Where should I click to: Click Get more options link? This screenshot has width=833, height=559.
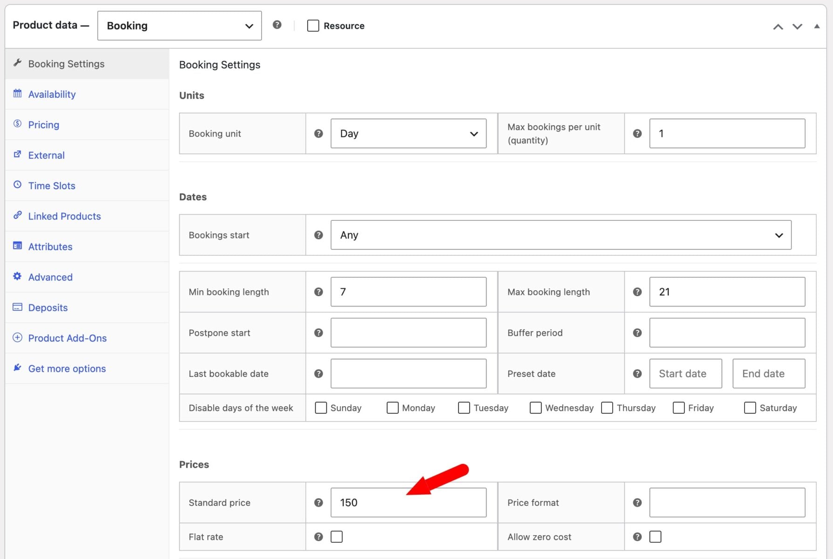87,369
